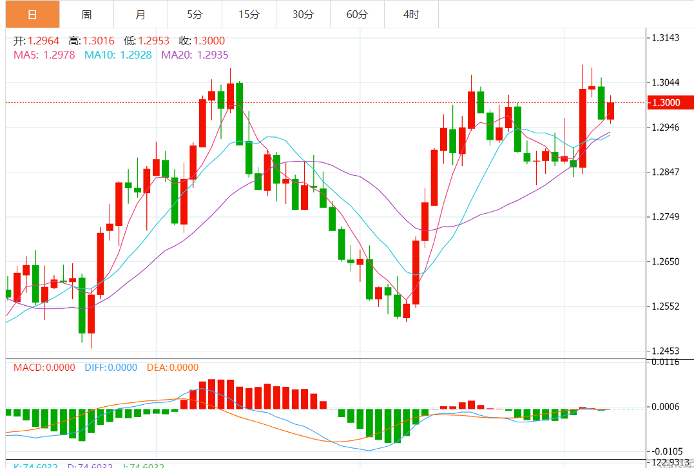Click the 1.2650 price axis label
Screen dimensions: 694x468
point(666,261)
